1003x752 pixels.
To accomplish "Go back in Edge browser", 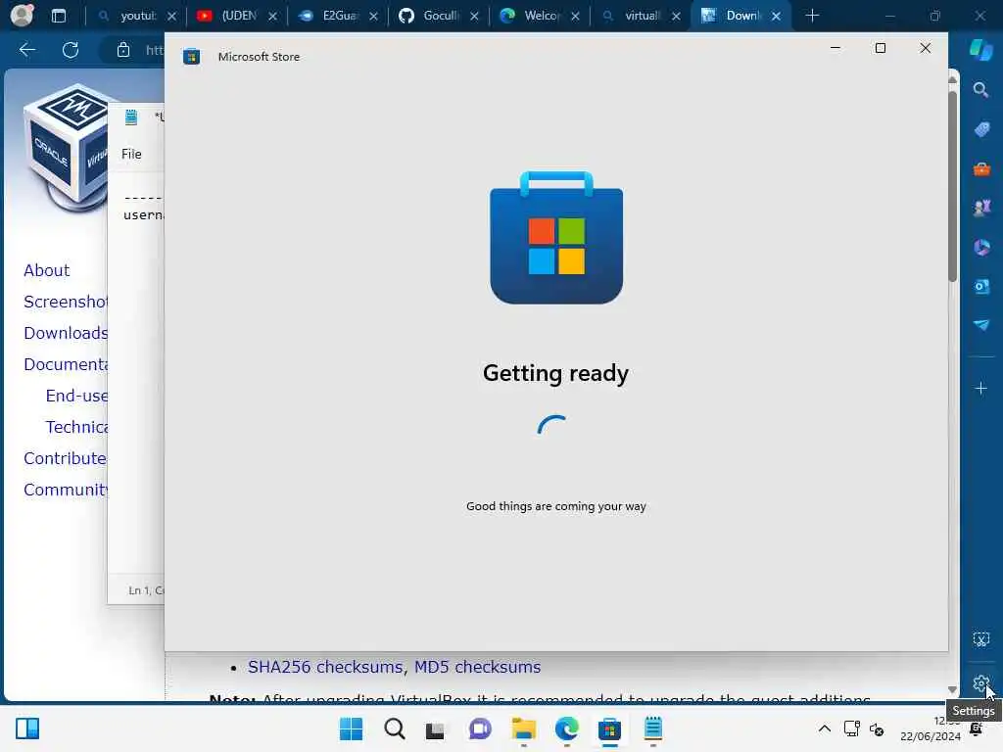I will pos(26,50).
